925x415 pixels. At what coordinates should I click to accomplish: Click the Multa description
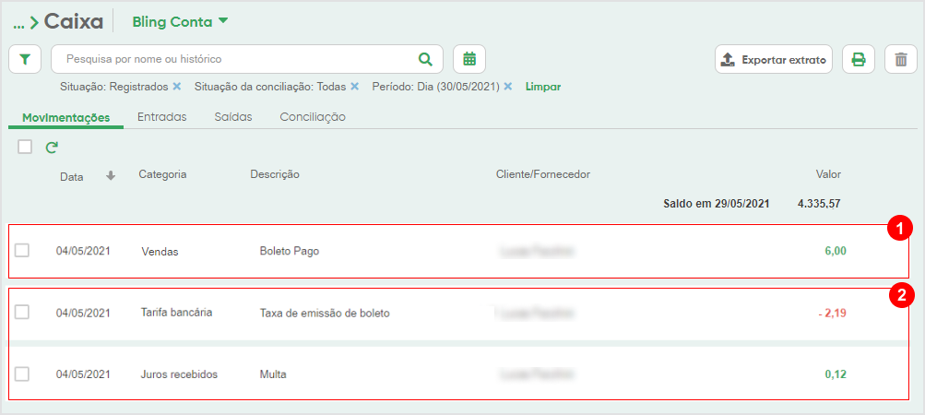click(273, 374)
